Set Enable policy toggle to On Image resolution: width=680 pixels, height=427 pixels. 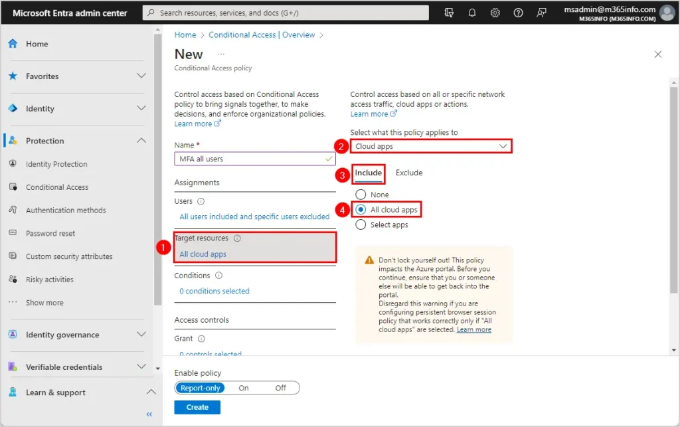[244, 388]
